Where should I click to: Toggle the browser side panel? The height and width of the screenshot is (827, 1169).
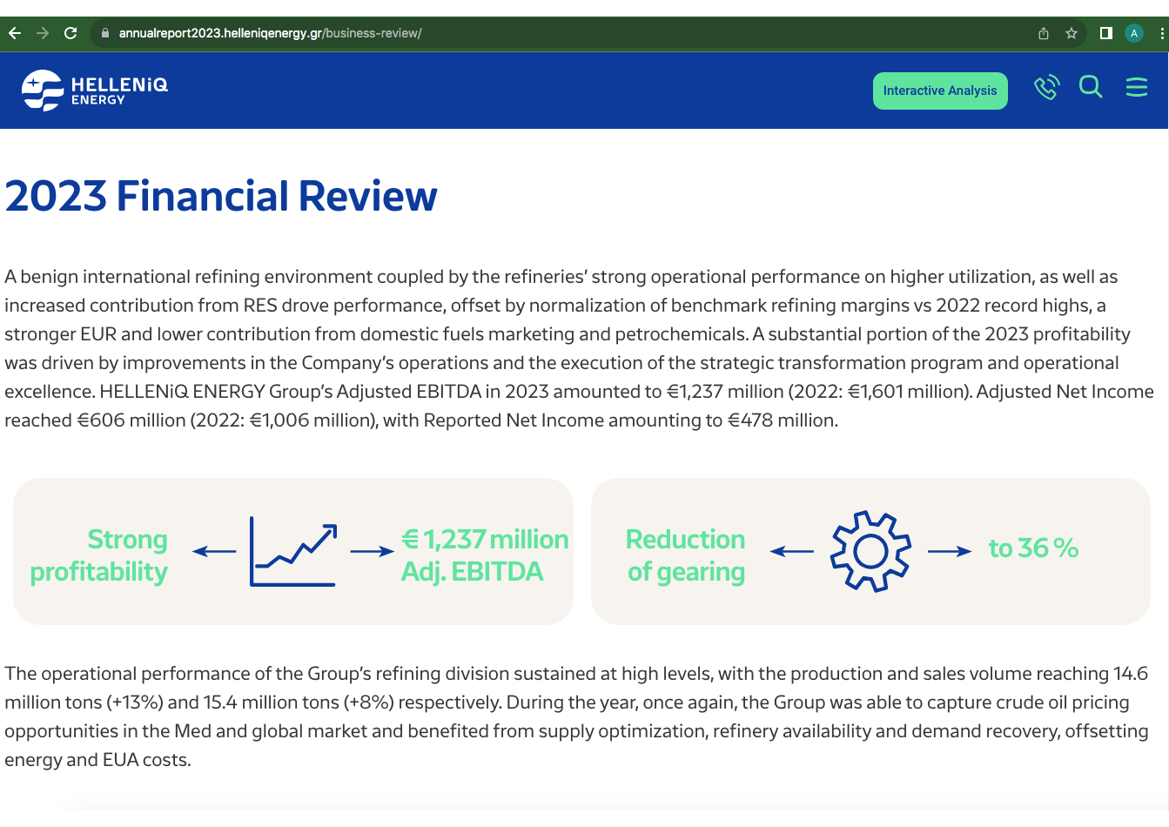tap(1106, 33)
